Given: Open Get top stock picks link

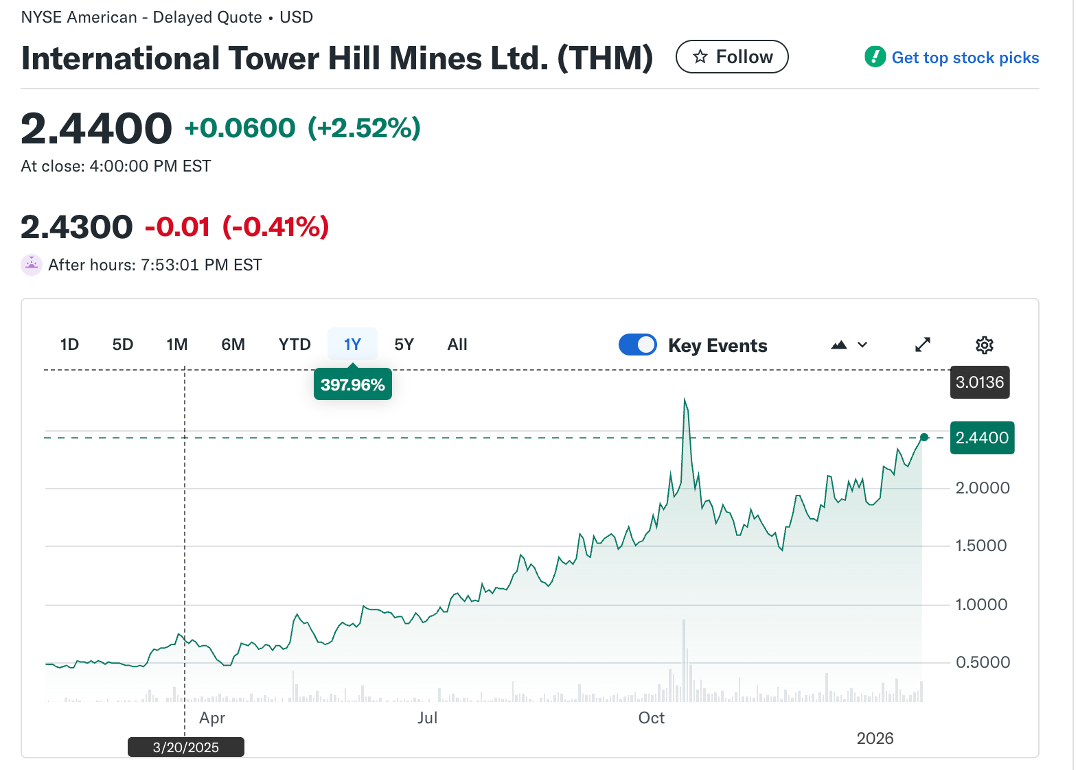Looking at the screenshot, I should (x=965, y=58).
